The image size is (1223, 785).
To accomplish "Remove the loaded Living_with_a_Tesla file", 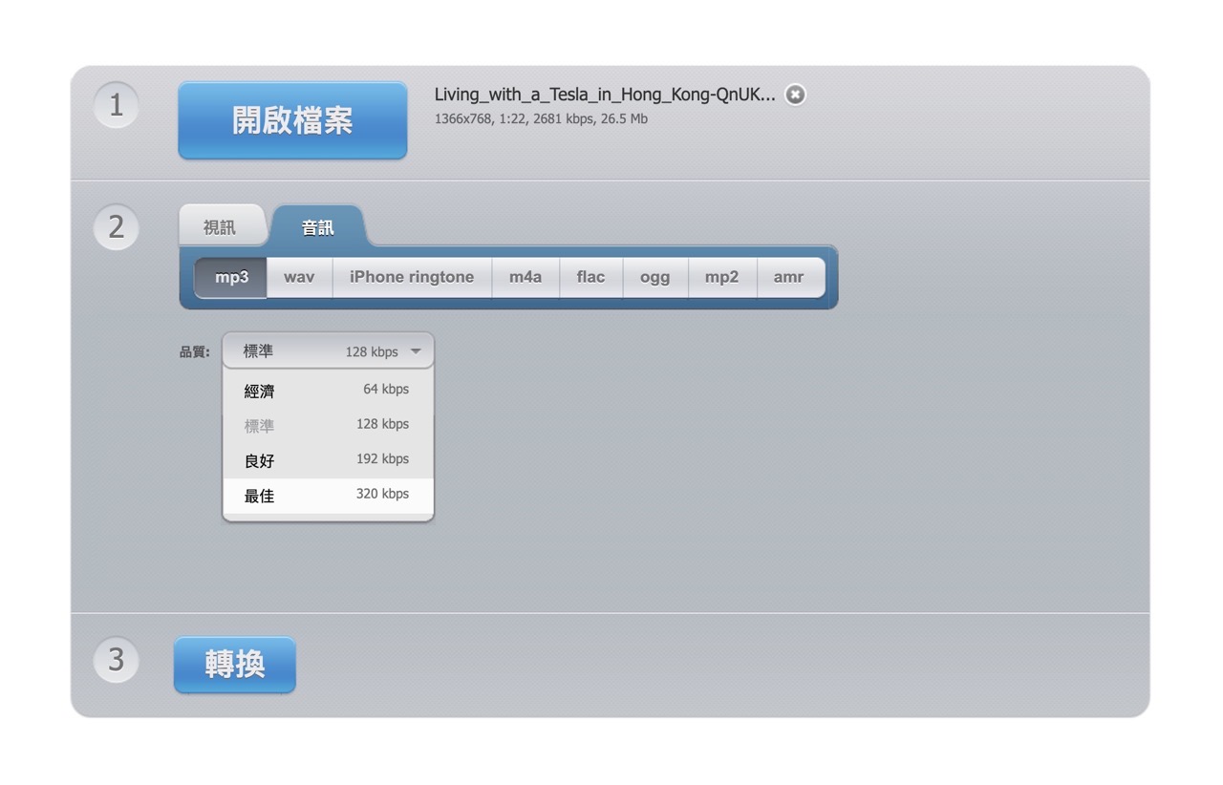I will coord(795,95).
